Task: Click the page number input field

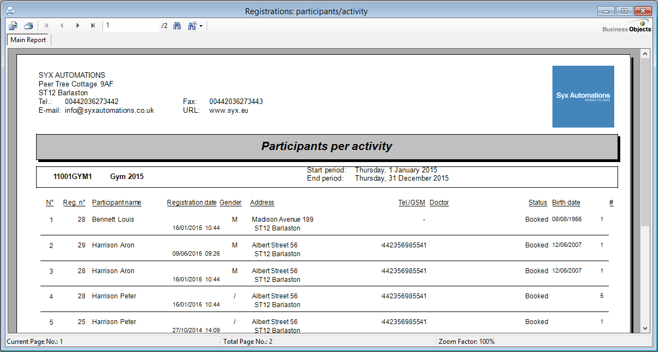Action: (x=131, y=26)
